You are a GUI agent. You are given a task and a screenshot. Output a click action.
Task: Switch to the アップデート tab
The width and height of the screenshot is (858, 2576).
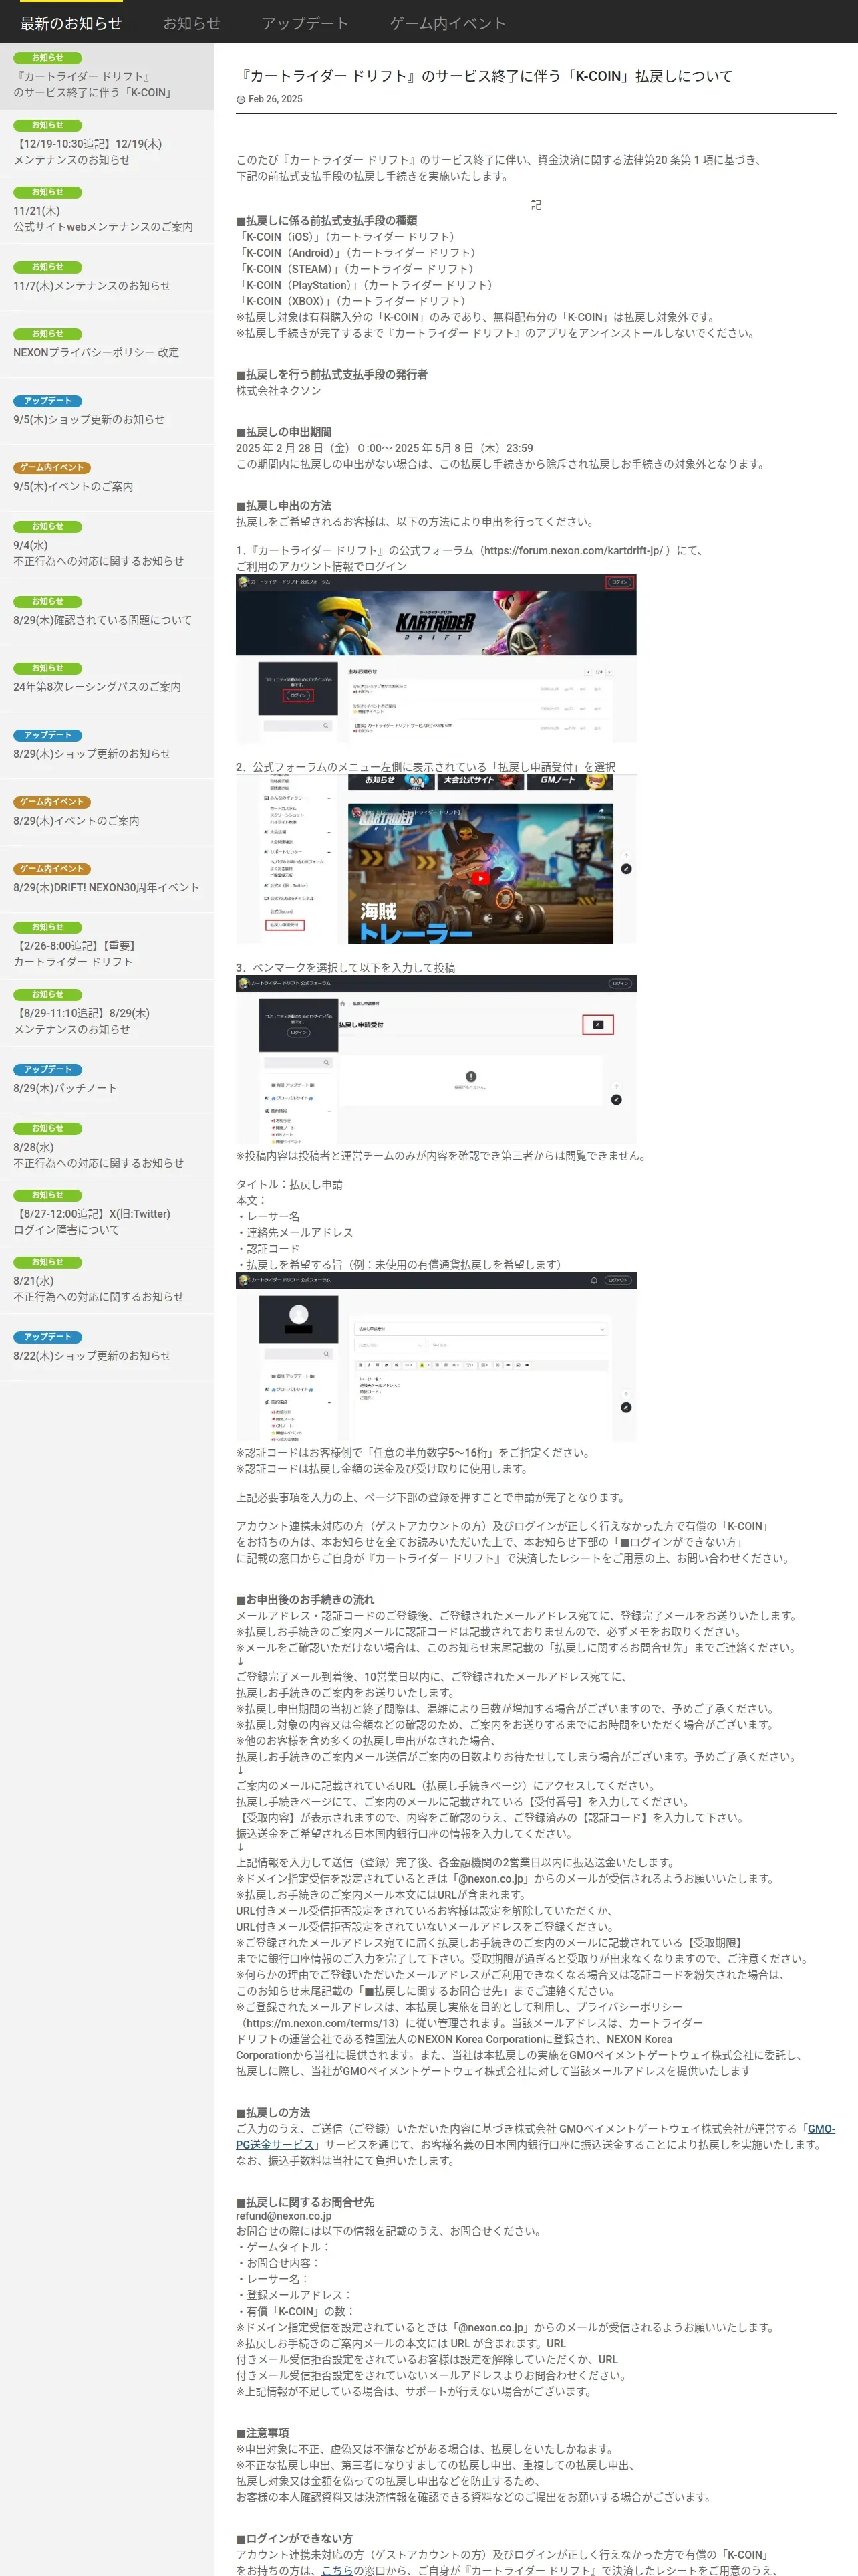click(x=305, y=23)
